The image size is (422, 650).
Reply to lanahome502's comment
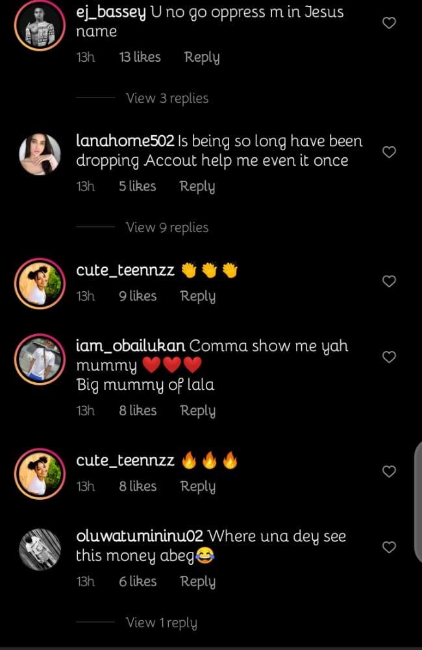pos(197,187)
